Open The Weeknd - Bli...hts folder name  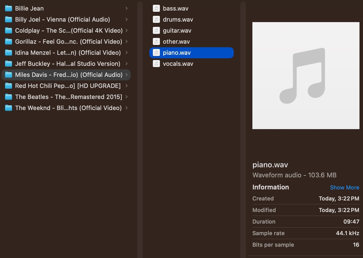[x=68, y=108]
